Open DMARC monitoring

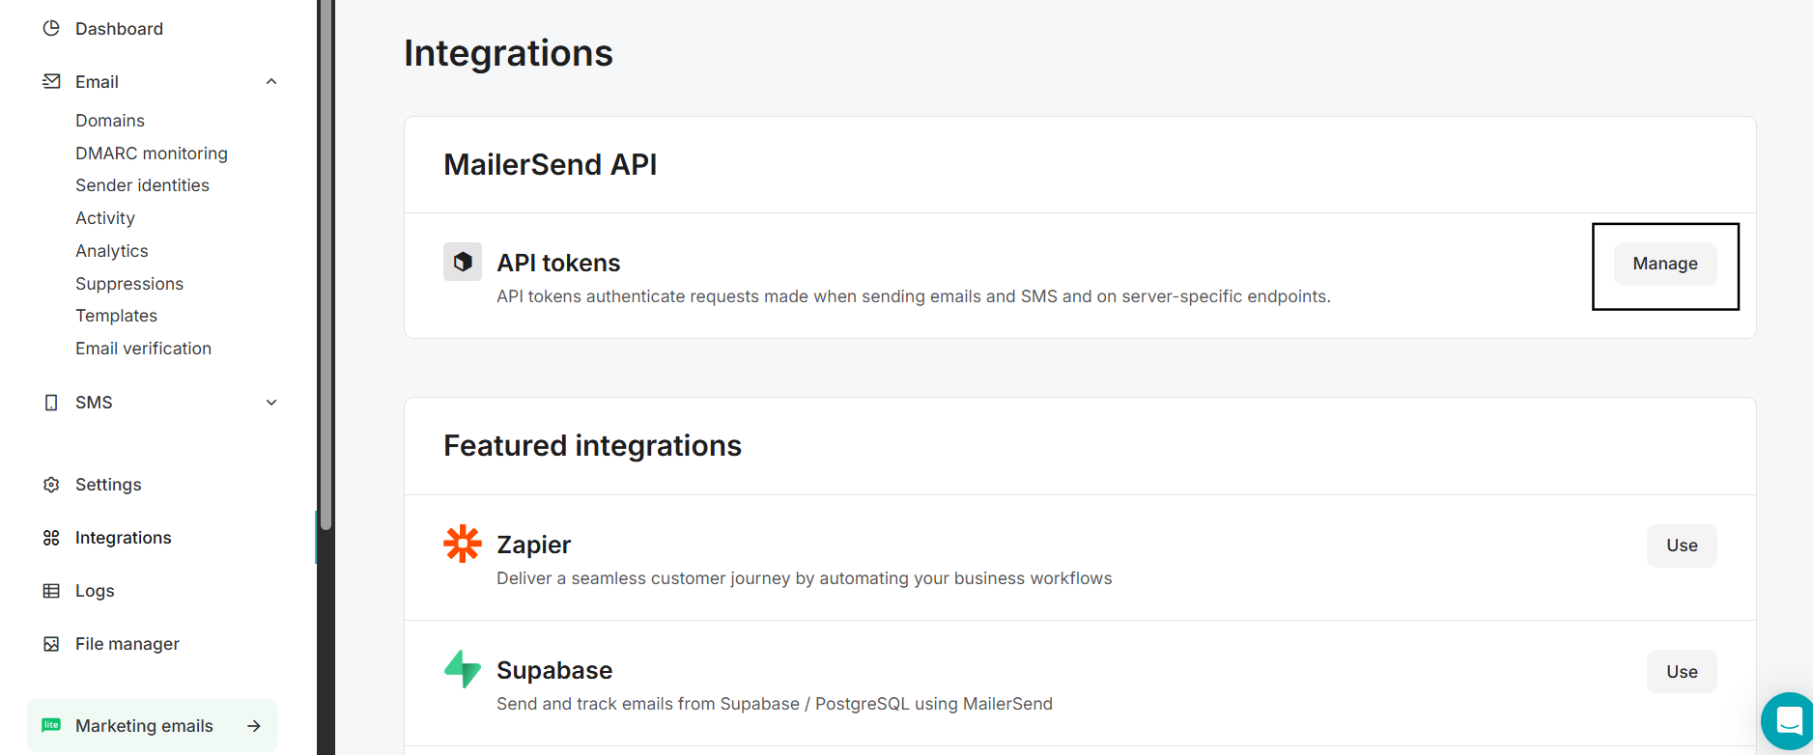click(x=152, y=154)
